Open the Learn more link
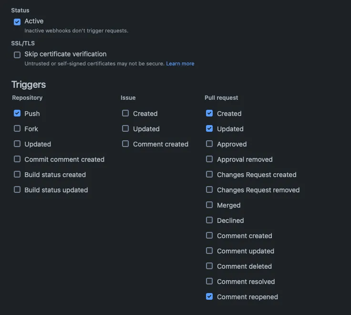This screenshot has width=351, height=315. [180, 63]
